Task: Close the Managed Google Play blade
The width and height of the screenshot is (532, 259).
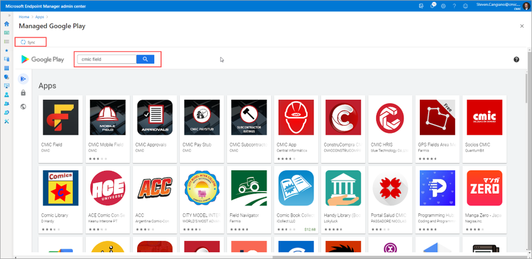Action: 522,26
